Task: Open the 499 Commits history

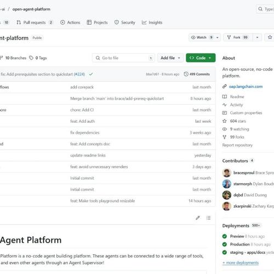Action: pyautogui.click(x=197, y=74)
